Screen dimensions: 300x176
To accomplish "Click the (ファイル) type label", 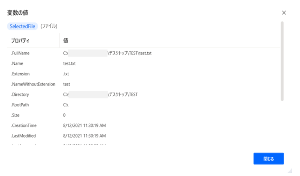I will (49, 26).
